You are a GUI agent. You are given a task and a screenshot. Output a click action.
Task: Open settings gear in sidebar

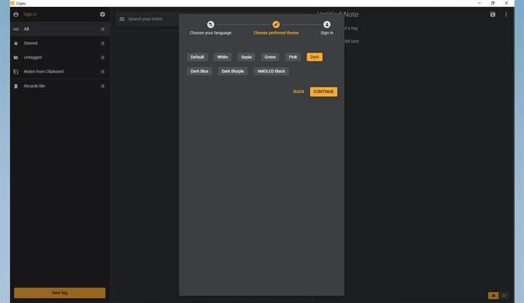103,14
